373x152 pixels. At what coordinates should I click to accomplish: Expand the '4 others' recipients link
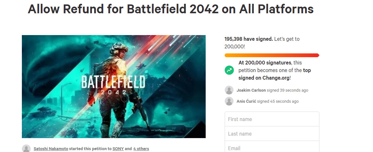coord(141,149)
